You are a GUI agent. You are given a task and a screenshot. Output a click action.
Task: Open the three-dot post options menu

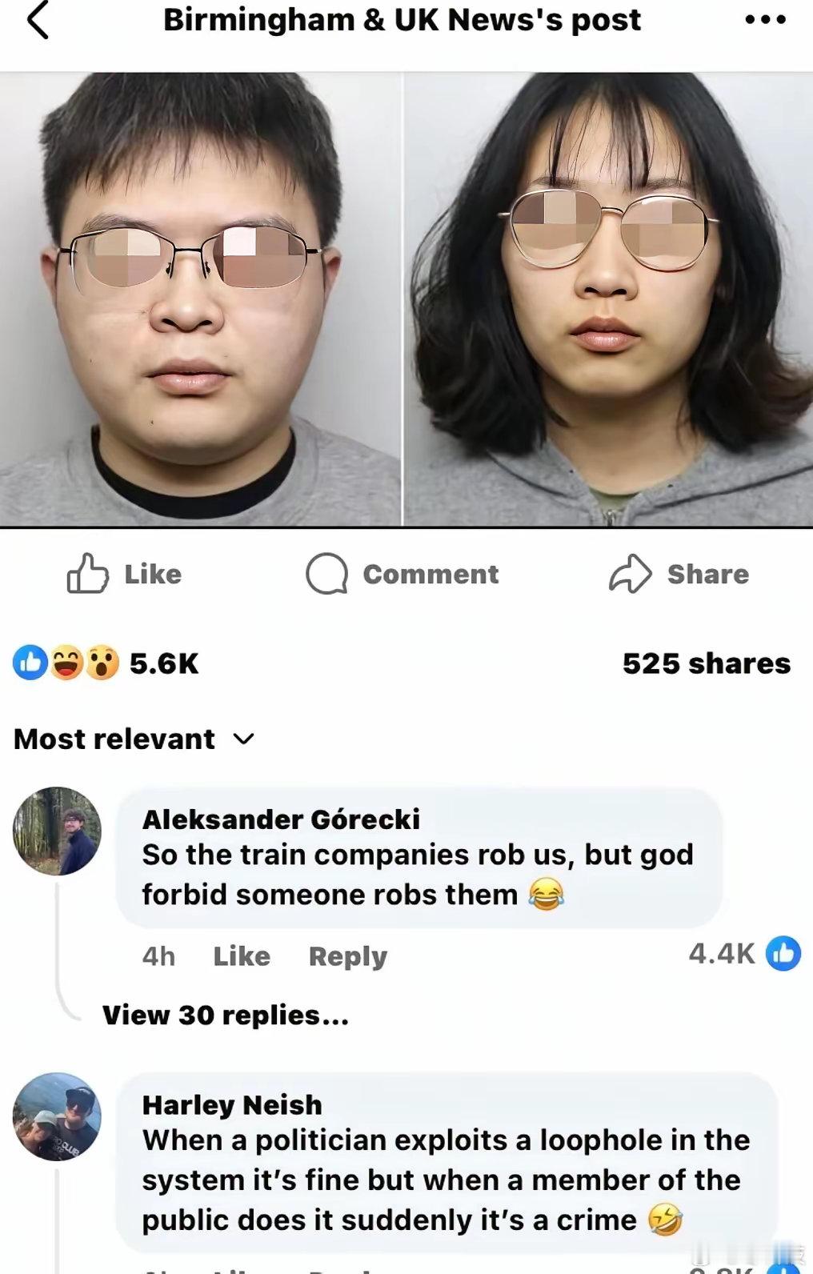[765, 20]
